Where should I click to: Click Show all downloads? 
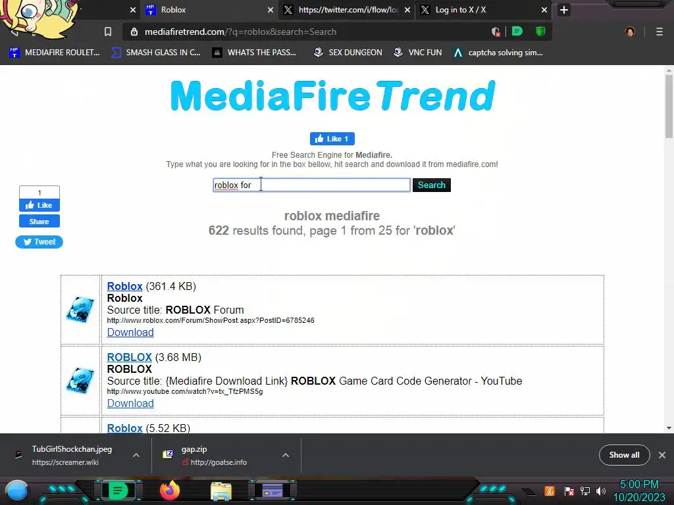tap(624, 455)
